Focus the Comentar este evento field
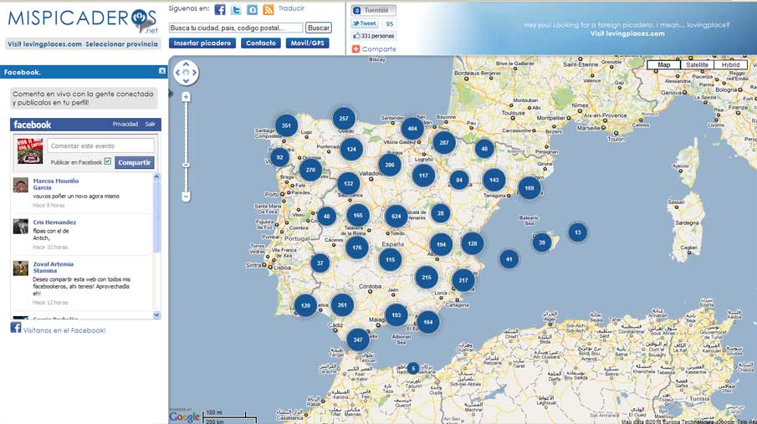The image size is (757, 424). click(x=101, y=146)
